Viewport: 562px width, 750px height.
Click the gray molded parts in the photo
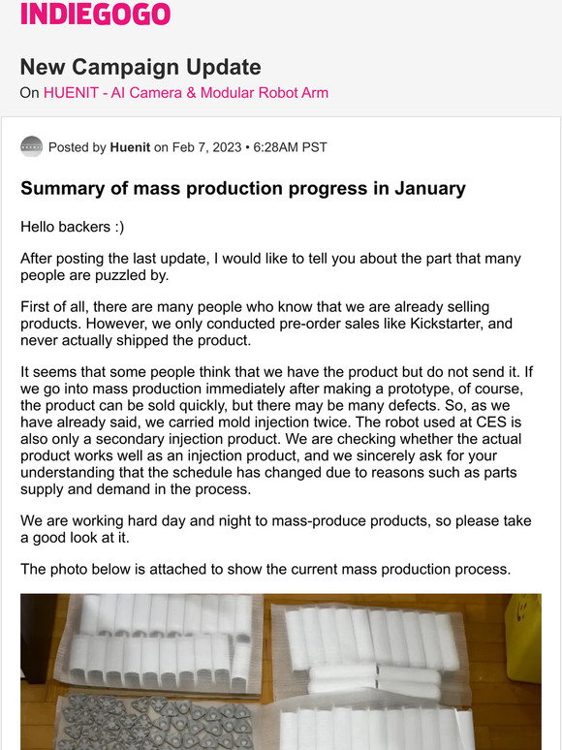[x=155, y=722]
